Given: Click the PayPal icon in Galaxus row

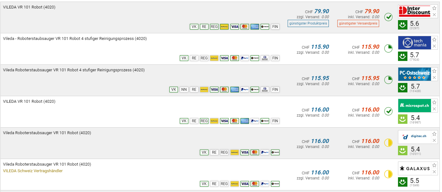Looking at the screenshot, I should 265,184.
